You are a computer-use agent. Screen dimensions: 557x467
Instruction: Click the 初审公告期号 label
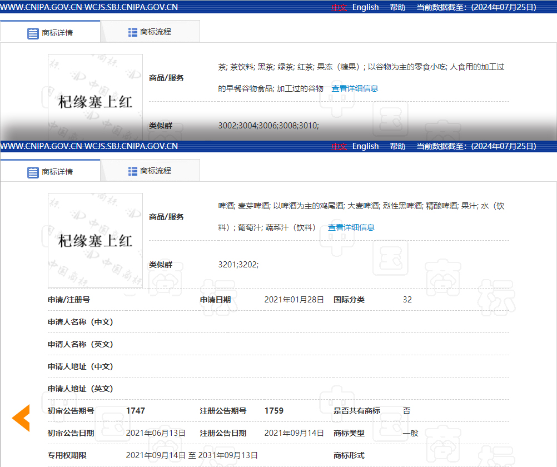point(71,411)
